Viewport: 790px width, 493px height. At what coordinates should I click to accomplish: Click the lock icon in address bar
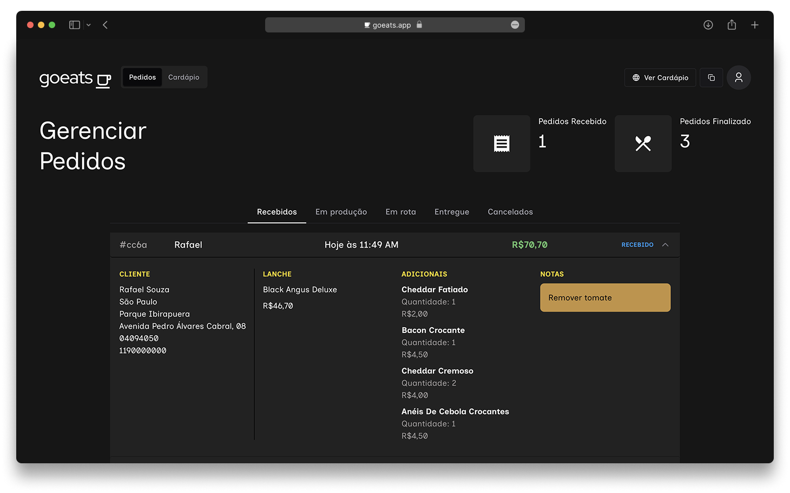coord(419,24)
